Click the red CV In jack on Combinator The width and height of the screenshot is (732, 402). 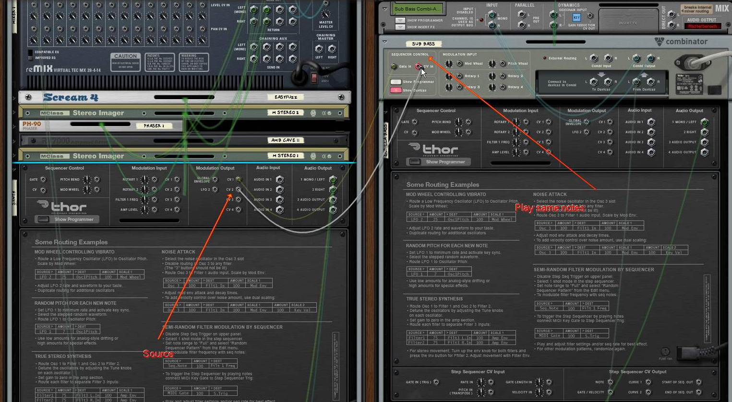(418, 67)
